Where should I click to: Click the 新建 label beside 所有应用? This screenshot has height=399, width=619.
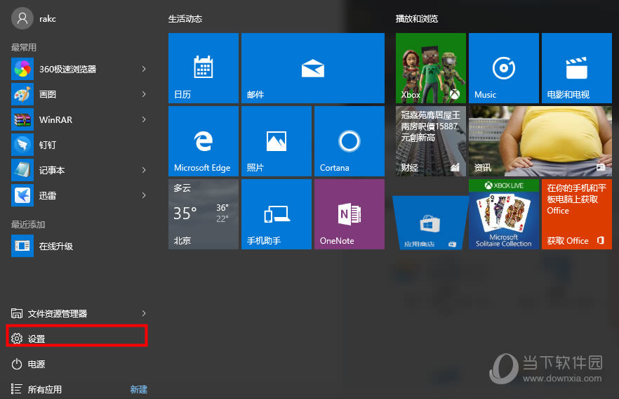click(x=138, y=389)
